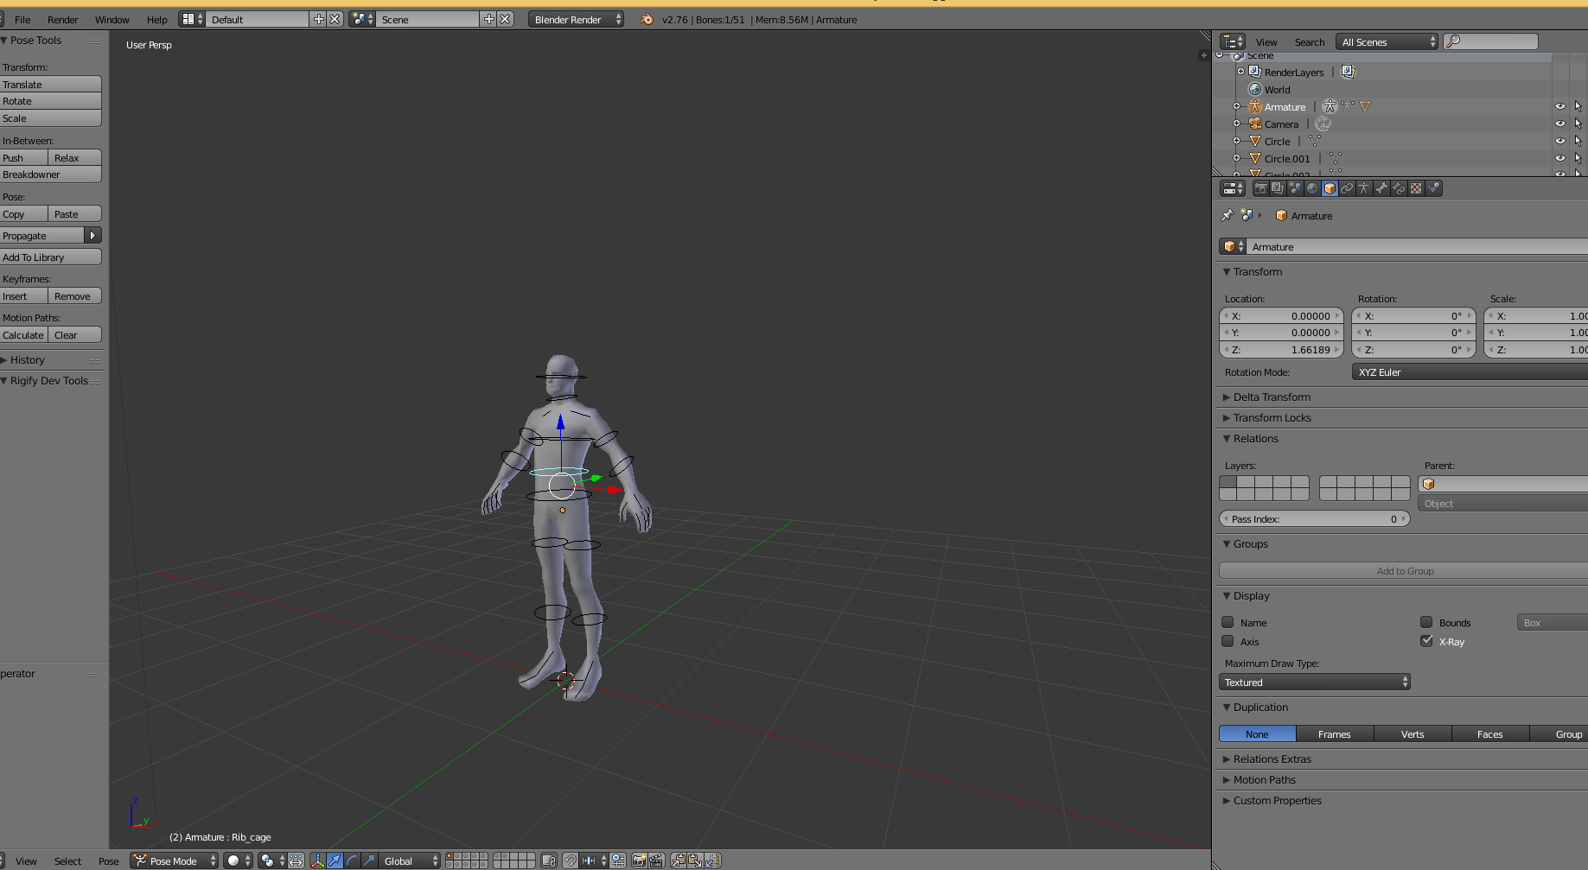Click the render animation clapper icon
This screenshot has width=1588, height=870.
656,860
